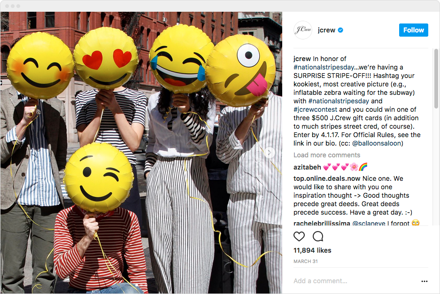The image size is (440, 294).
Task: Click the MARCH 31 post date
Action: (305, 262)
